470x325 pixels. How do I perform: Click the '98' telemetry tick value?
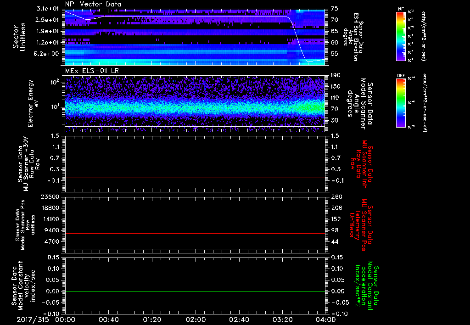(x=335, y=230)
